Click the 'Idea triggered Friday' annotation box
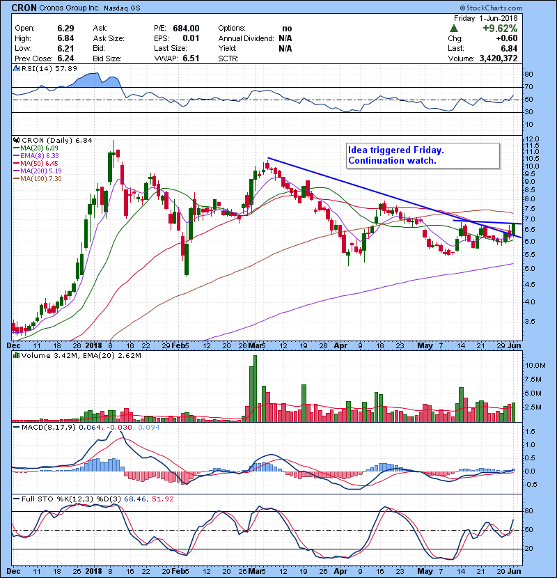The width and height of the screenshot is (557, 578). coord(422,155)
